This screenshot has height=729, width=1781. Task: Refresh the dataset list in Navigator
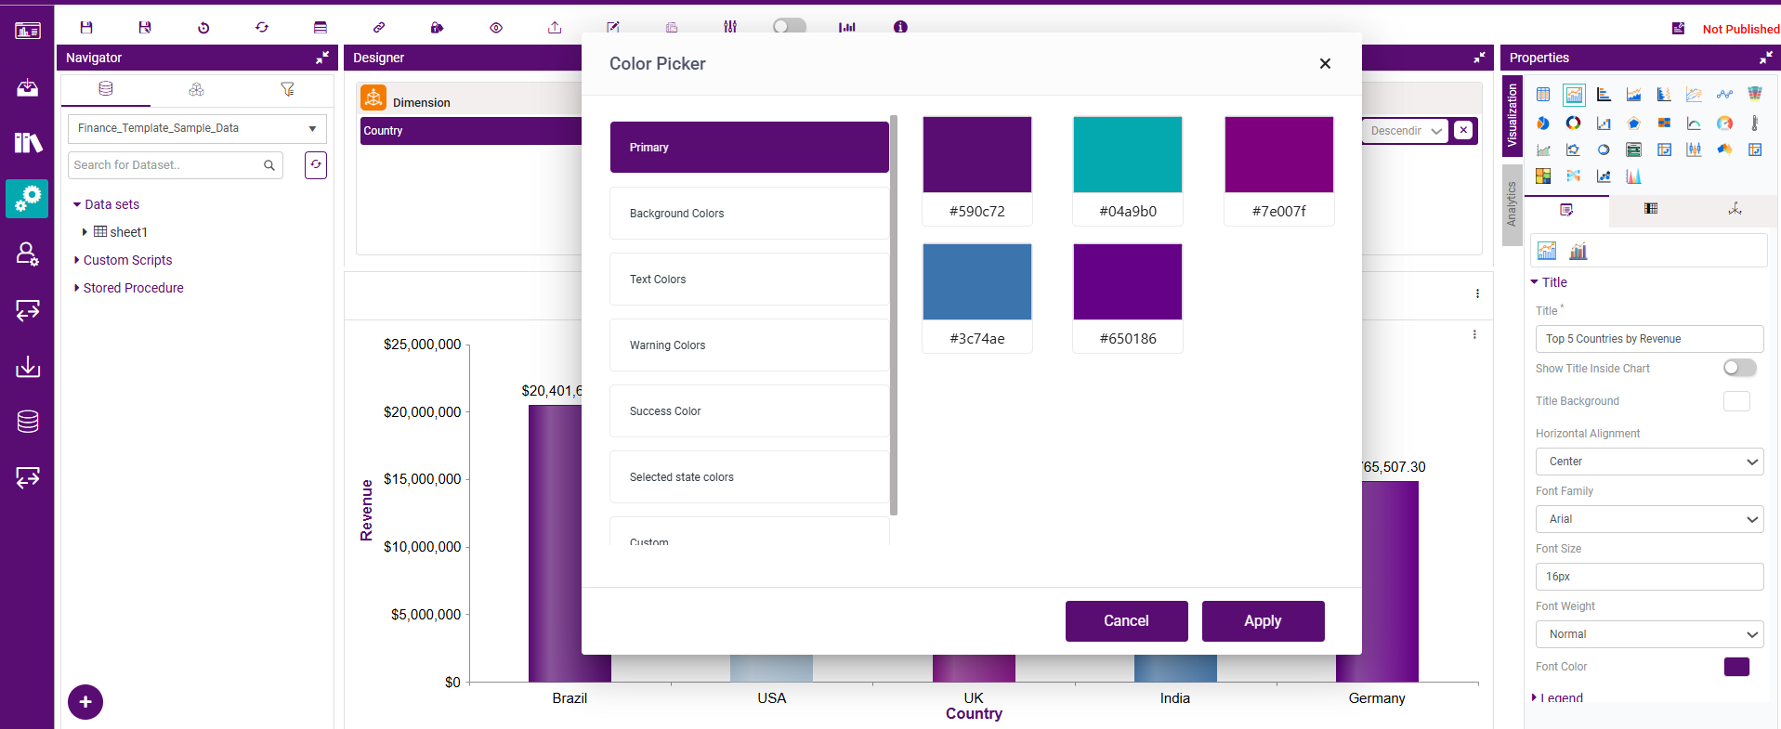(x=316, y=165)
